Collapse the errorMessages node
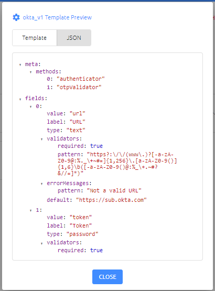The width and height of the screenshot is (215, 291). point(42,184)
